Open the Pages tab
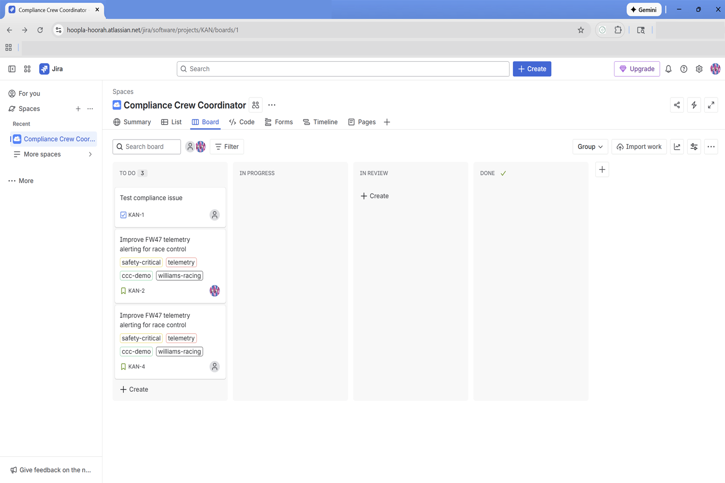The image size is (725, 483). [x=362, y=122]
